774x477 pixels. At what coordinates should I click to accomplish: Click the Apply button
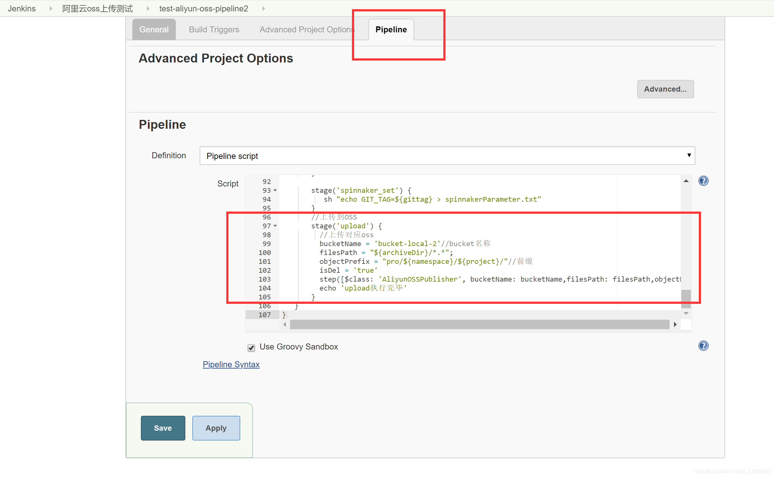pos(216,428)
